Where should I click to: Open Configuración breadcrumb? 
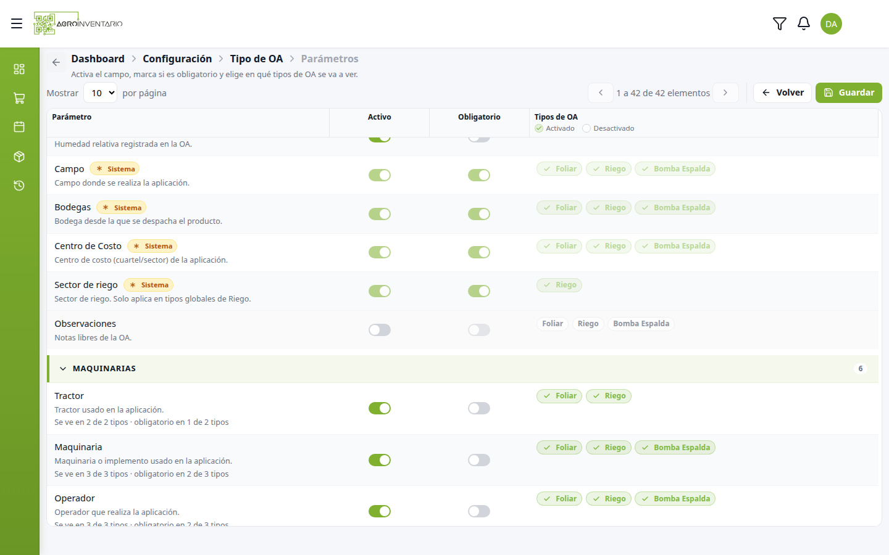(177, 59)
